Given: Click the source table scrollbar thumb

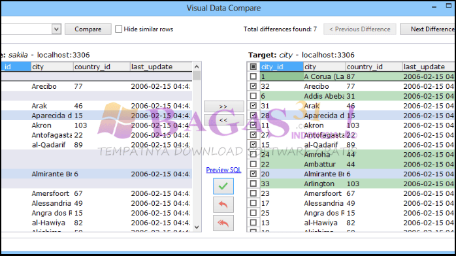Looking at the screenshot, I should click(x=197, y=76).
